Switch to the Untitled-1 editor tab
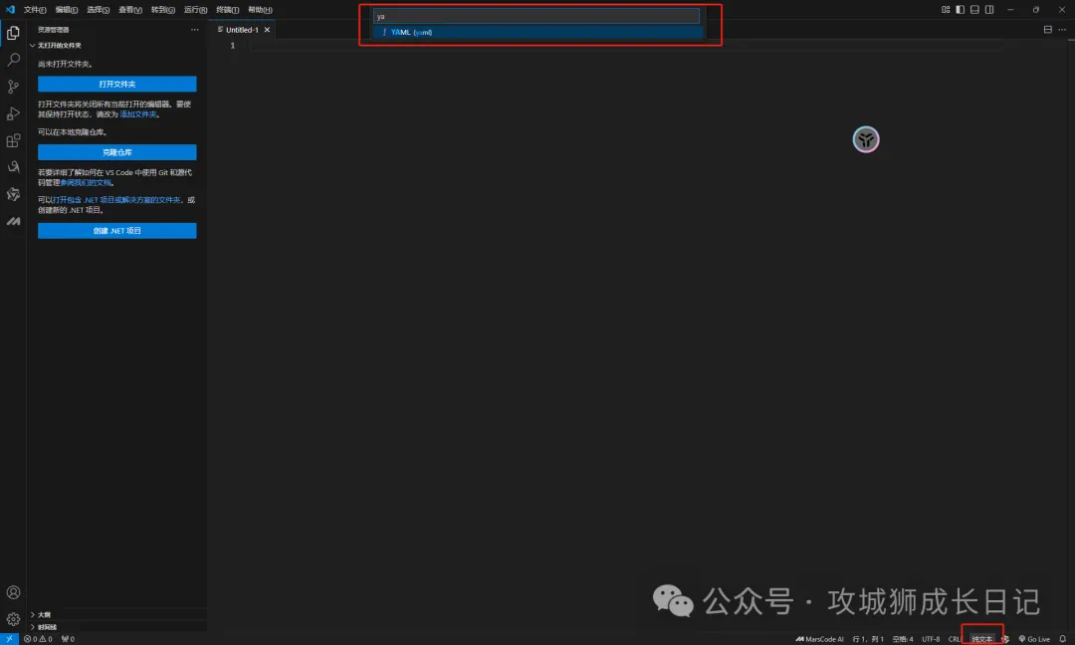Image resolution: width=1075 pixels, height=645 pixels. 241,30
